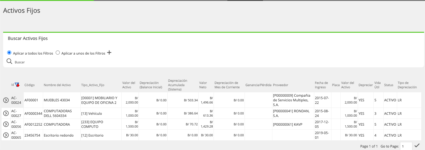The width and height of the screenshot is (425, 150).
Task: Sort by Nombre del Activo column header
Action: (57, 85)
